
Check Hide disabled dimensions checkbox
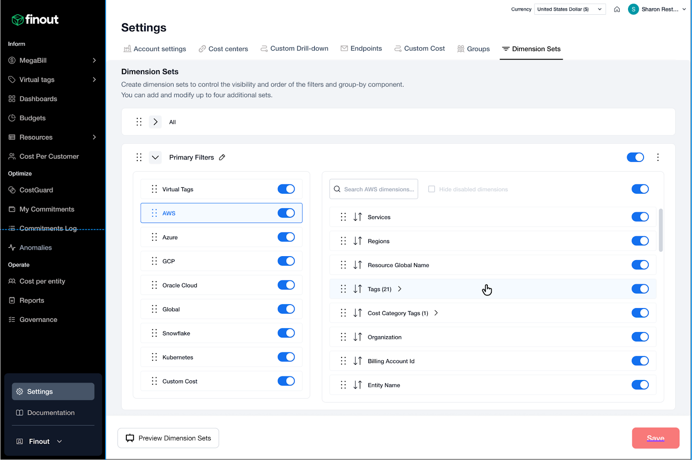coord(431,189)
